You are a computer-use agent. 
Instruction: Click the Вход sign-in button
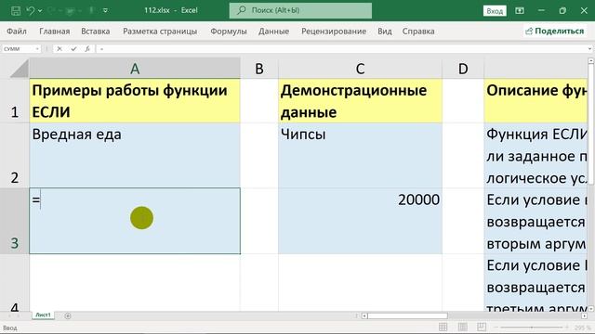coord(495,11)
